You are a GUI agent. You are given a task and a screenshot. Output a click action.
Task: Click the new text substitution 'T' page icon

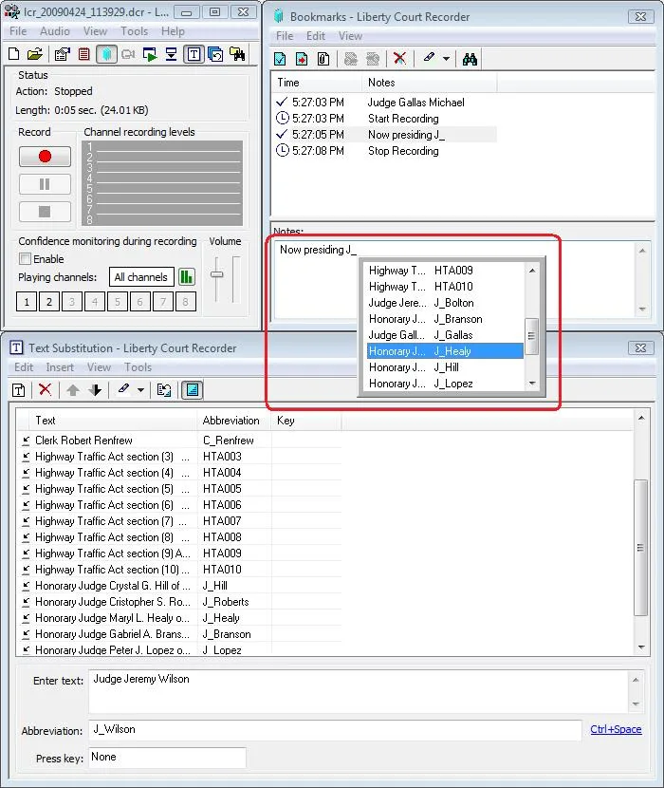click(19, 390)
